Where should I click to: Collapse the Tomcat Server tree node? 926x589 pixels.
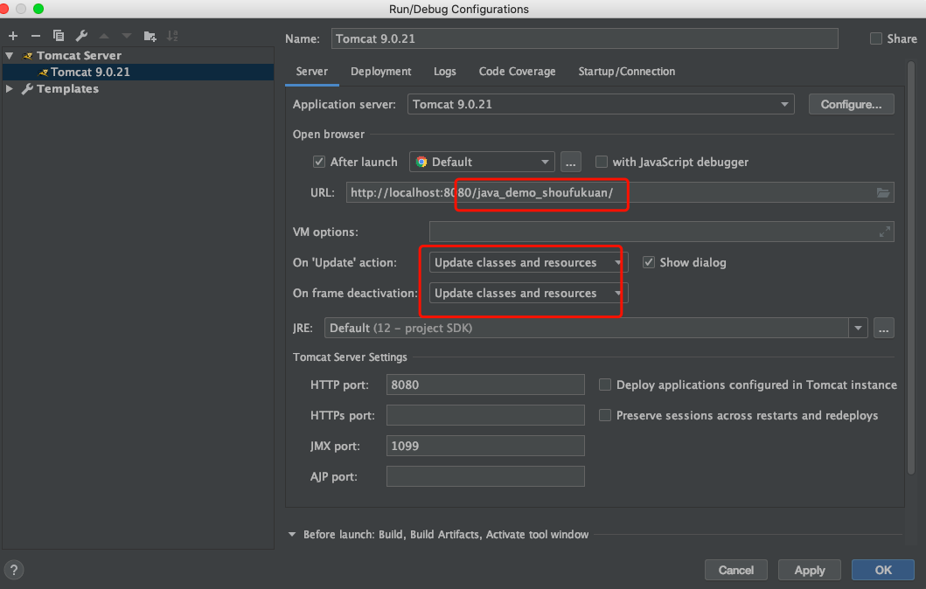10,55
